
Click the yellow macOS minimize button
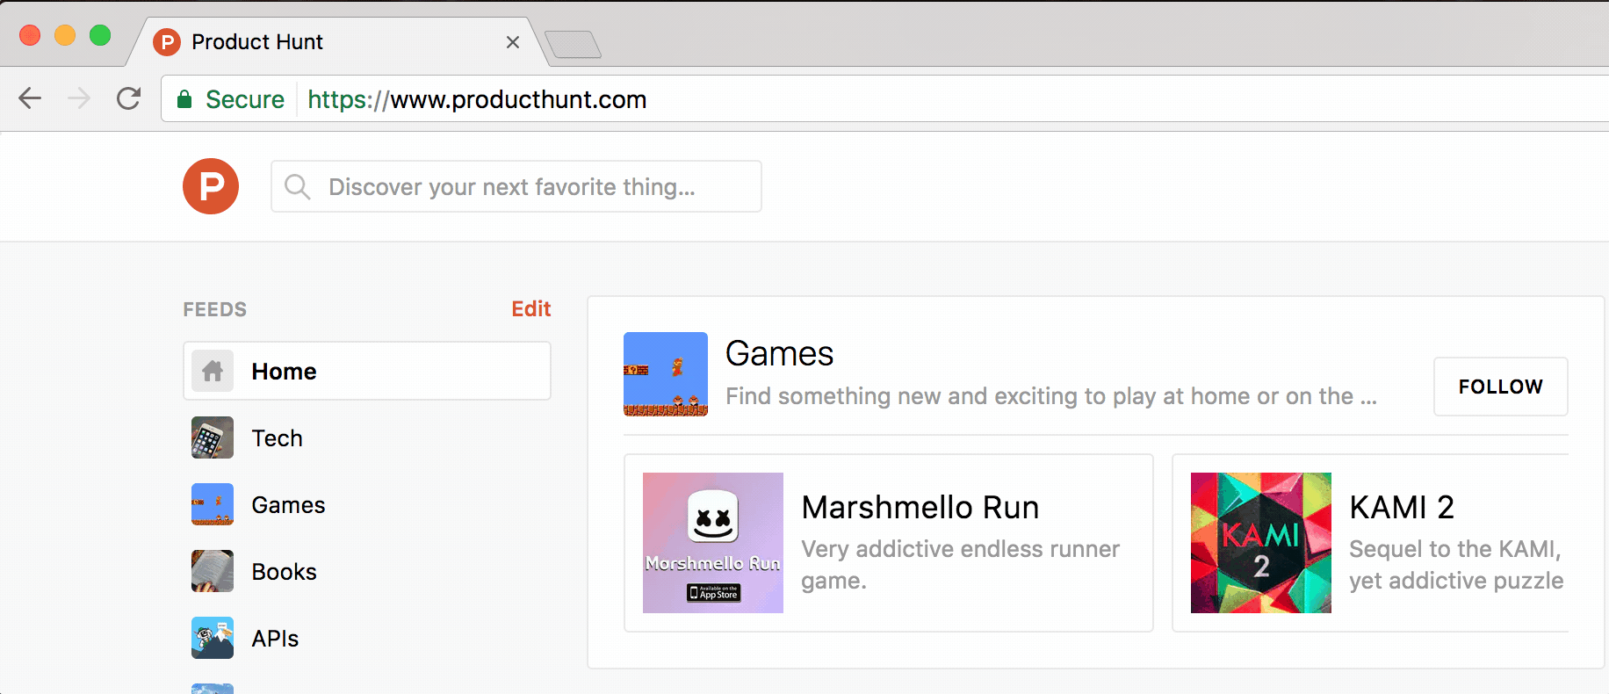[65, 35]
